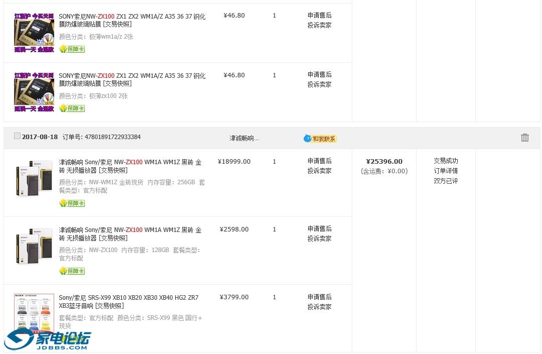Click 保障卡 badge under 极薄zx100 2张 item

(x=72, y=108)
